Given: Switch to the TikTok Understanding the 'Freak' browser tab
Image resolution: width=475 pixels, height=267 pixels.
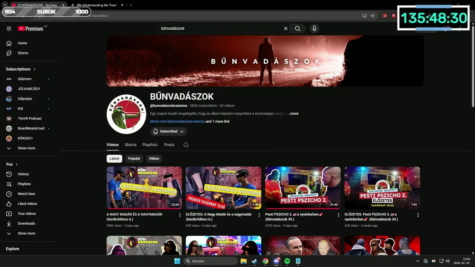Looking at the screenshot, I should pyautogui.click(x=96, y=5).
